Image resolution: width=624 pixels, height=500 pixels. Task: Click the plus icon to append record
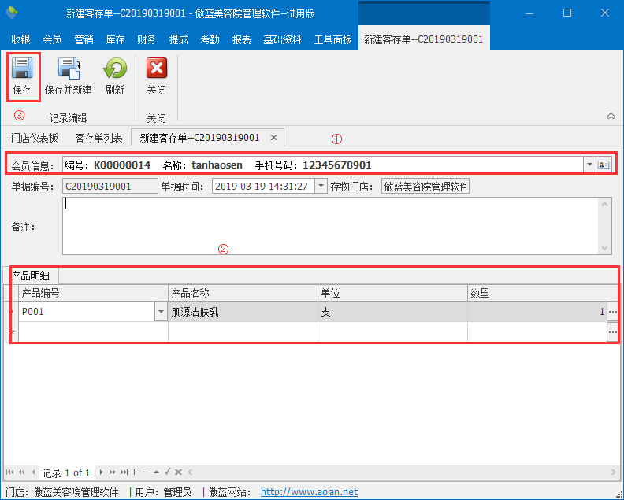pos(135,472)
